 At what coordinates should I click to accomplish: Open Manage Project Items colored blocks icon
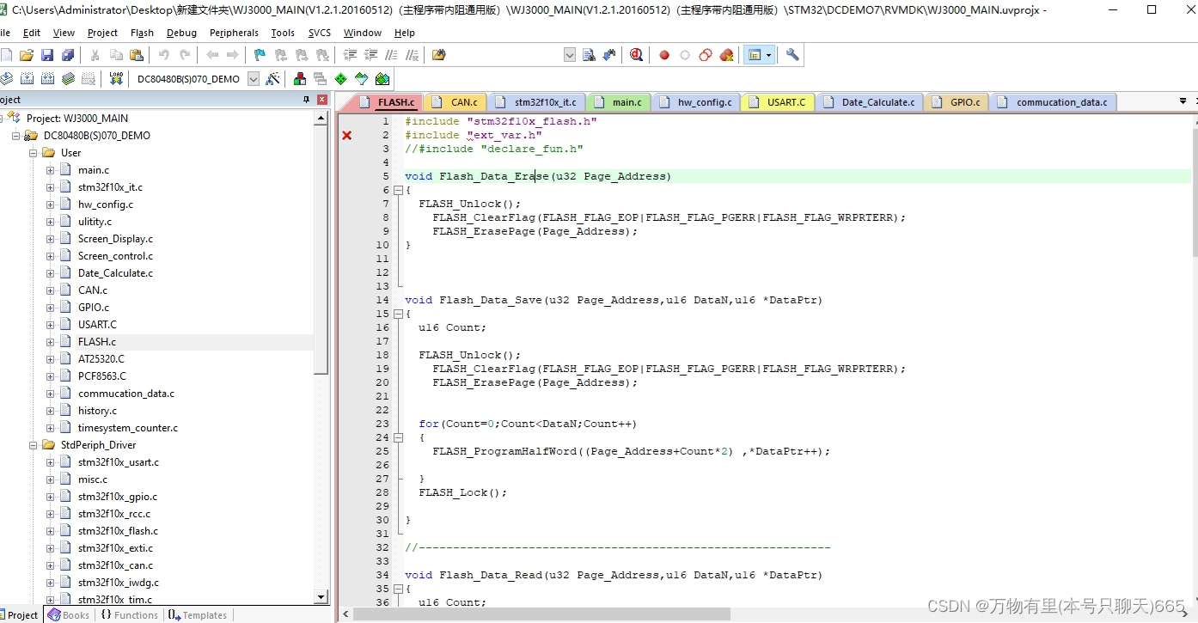[x=299, y=79]
